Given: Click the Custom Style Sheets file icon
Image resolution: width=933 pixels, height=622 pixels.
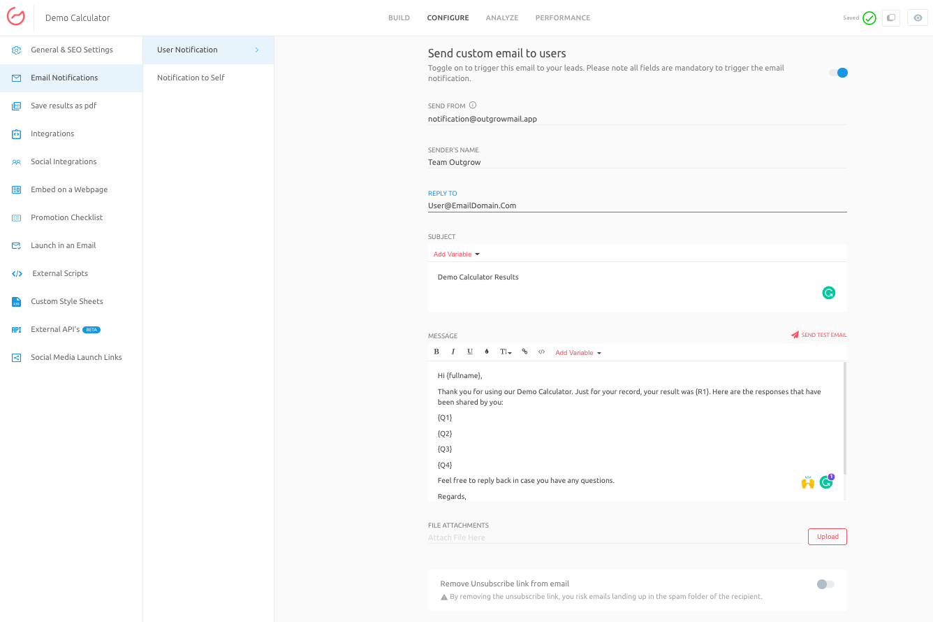Looking at the screenshot, I should click(16, 302).
